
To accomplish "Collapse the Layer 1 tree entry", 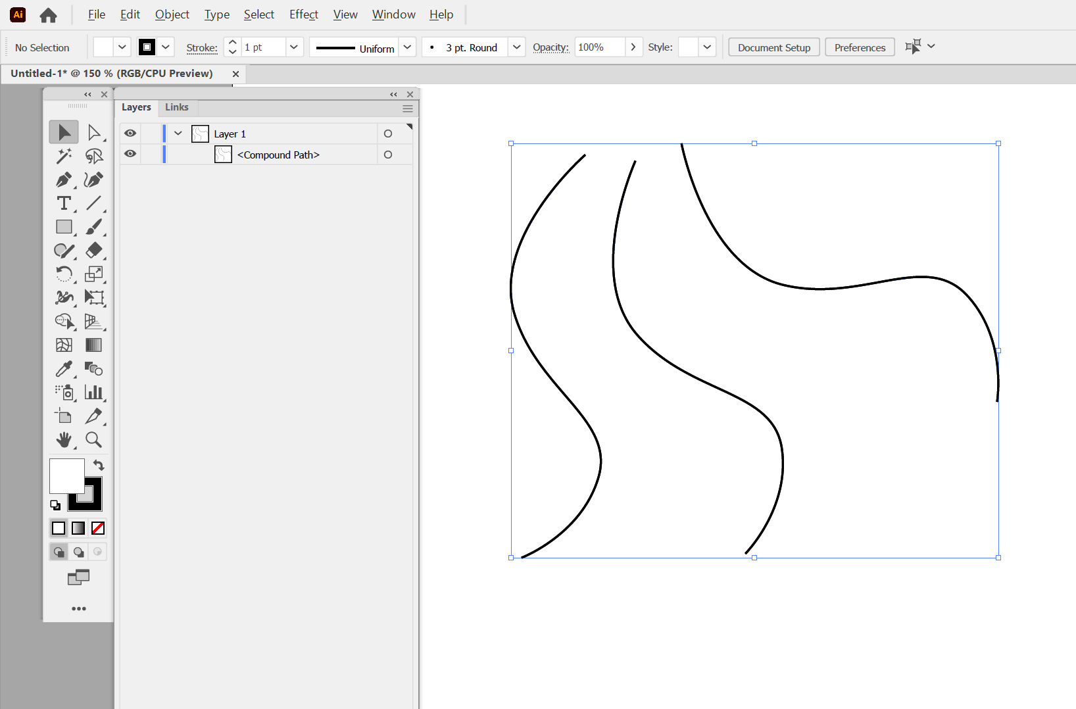I will tap(177, 133).
